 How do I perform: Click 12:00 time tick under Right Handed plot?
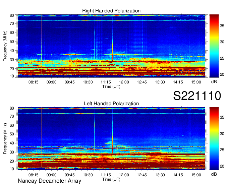[124, 82]
